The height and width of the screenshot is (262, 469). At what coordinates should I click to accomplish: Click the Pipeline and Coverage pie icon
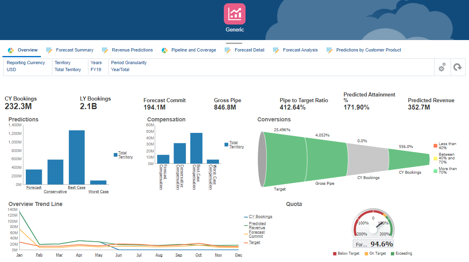(165, 50)
